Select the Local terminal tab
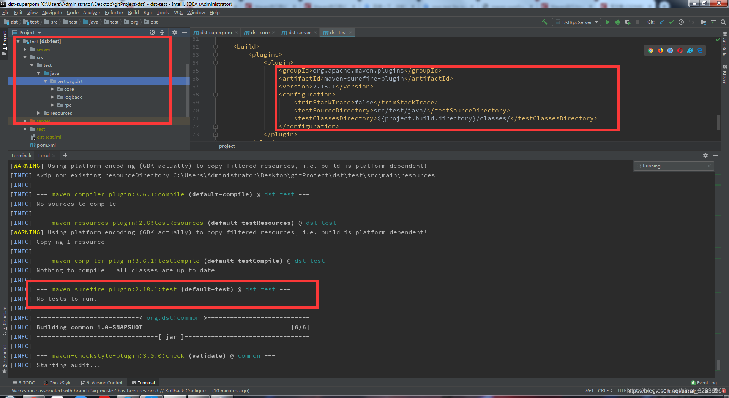Image resolution: width=729 pixels, height=398 pixels. tap(44, 156)
